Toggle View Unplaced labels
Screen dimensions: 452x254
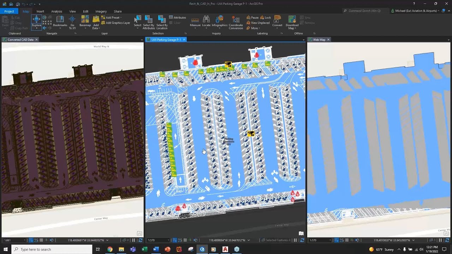pos(258,23)
